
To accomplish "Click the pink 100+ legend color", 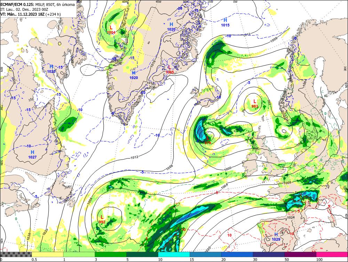I will pos(332,255).
